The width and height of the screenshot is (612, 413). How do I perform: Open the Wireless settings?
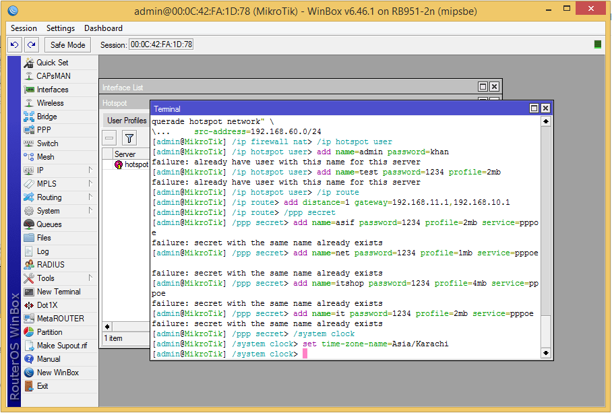click(x=51, y=103)
